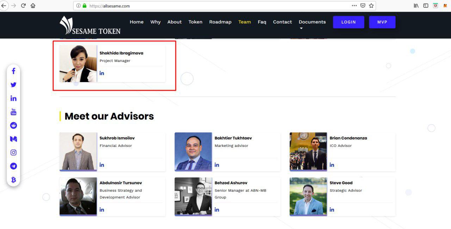Click the name "Sukhrob Ismoilov"
The width and height of the screenshot is (451, 229).
[x=117, y=138]
